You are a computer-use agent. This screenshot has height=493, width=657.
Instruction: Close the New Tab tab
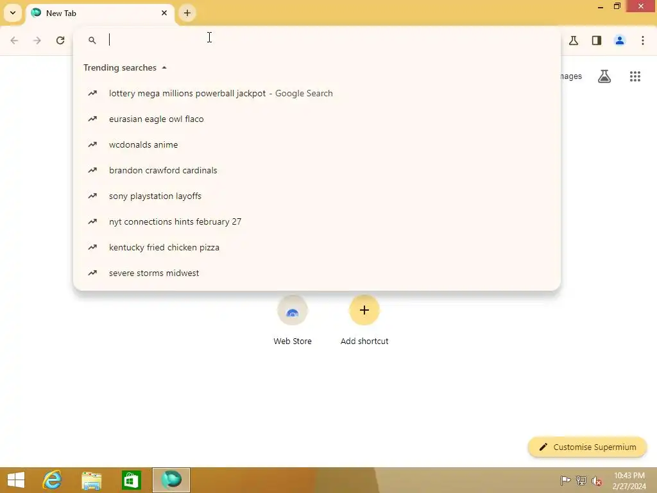coord(164,13)
